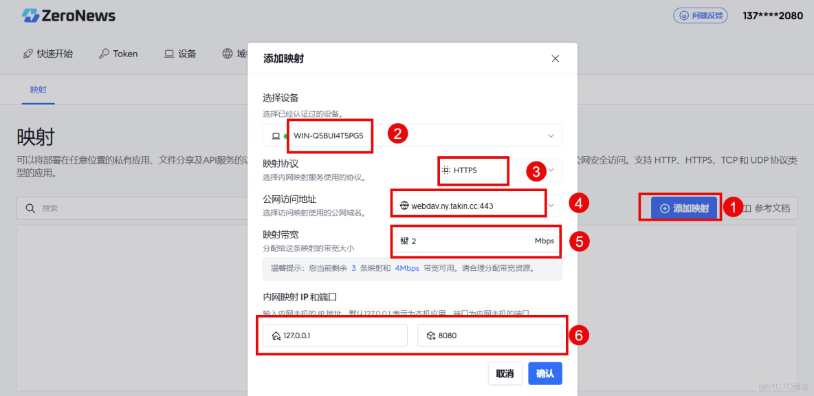
Task: Open the 快速开始 navigation item
Action: (49, 53)
